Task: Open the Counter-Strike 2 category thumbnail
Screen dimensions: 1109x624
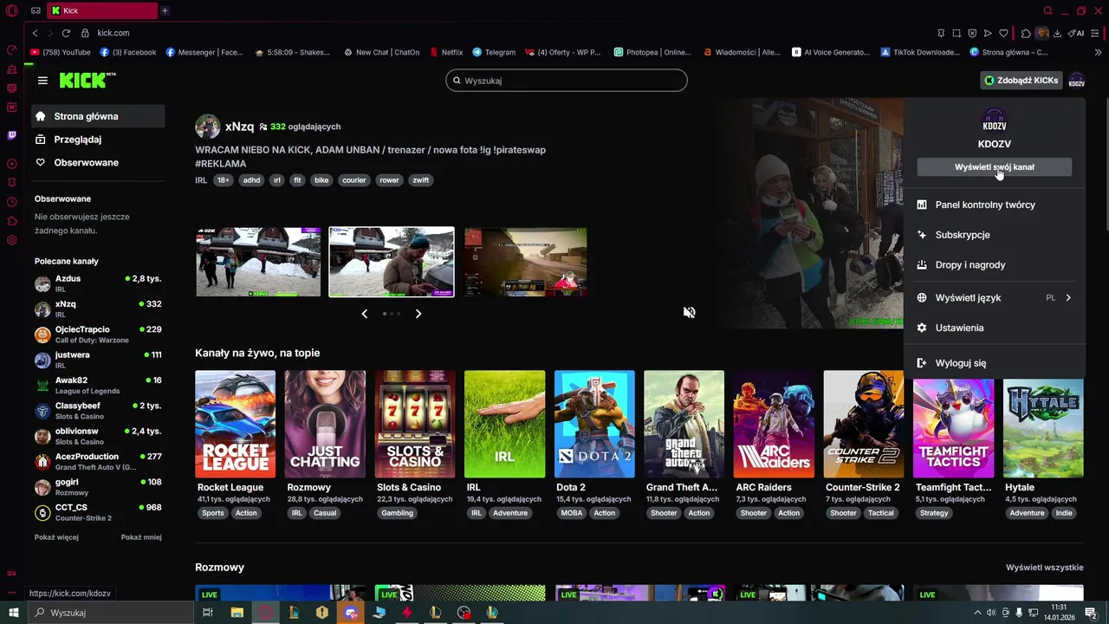Action: (864, 424)
